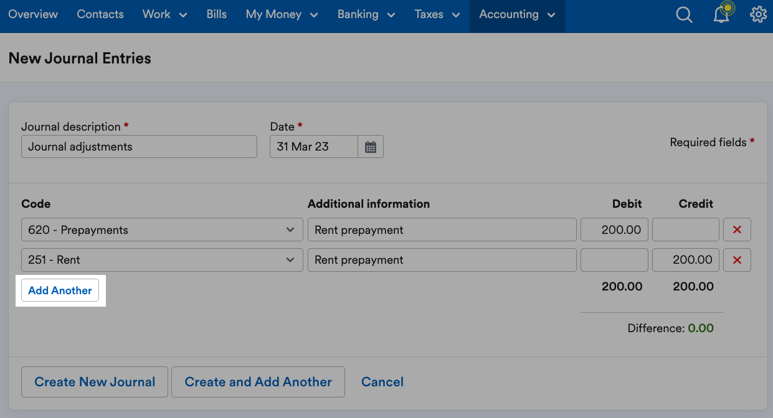773x418 pixels.
Task: Click Create and Add Another
Action: pos(258,381)
